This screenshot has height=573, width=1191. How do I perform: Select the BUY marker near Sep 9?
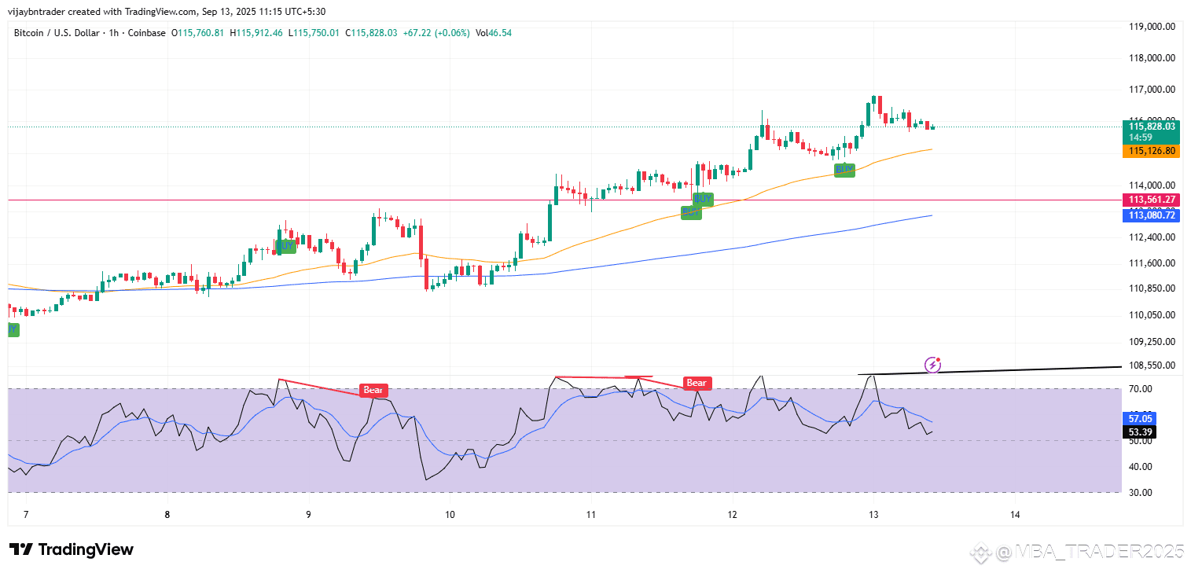(286, 245)
